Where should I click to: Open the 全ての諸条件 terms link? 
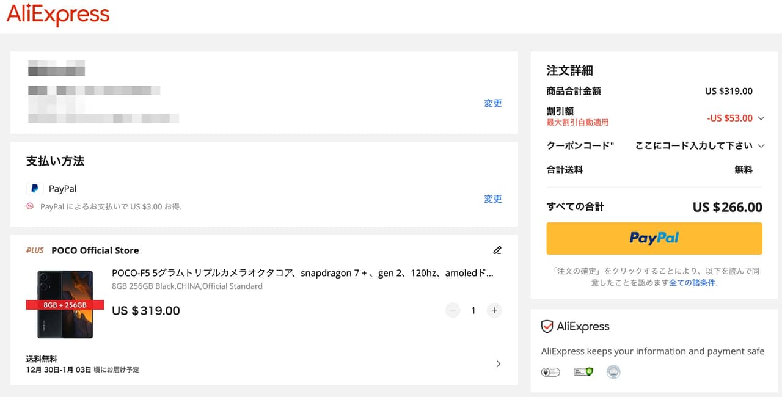click(x=692, y=283)
